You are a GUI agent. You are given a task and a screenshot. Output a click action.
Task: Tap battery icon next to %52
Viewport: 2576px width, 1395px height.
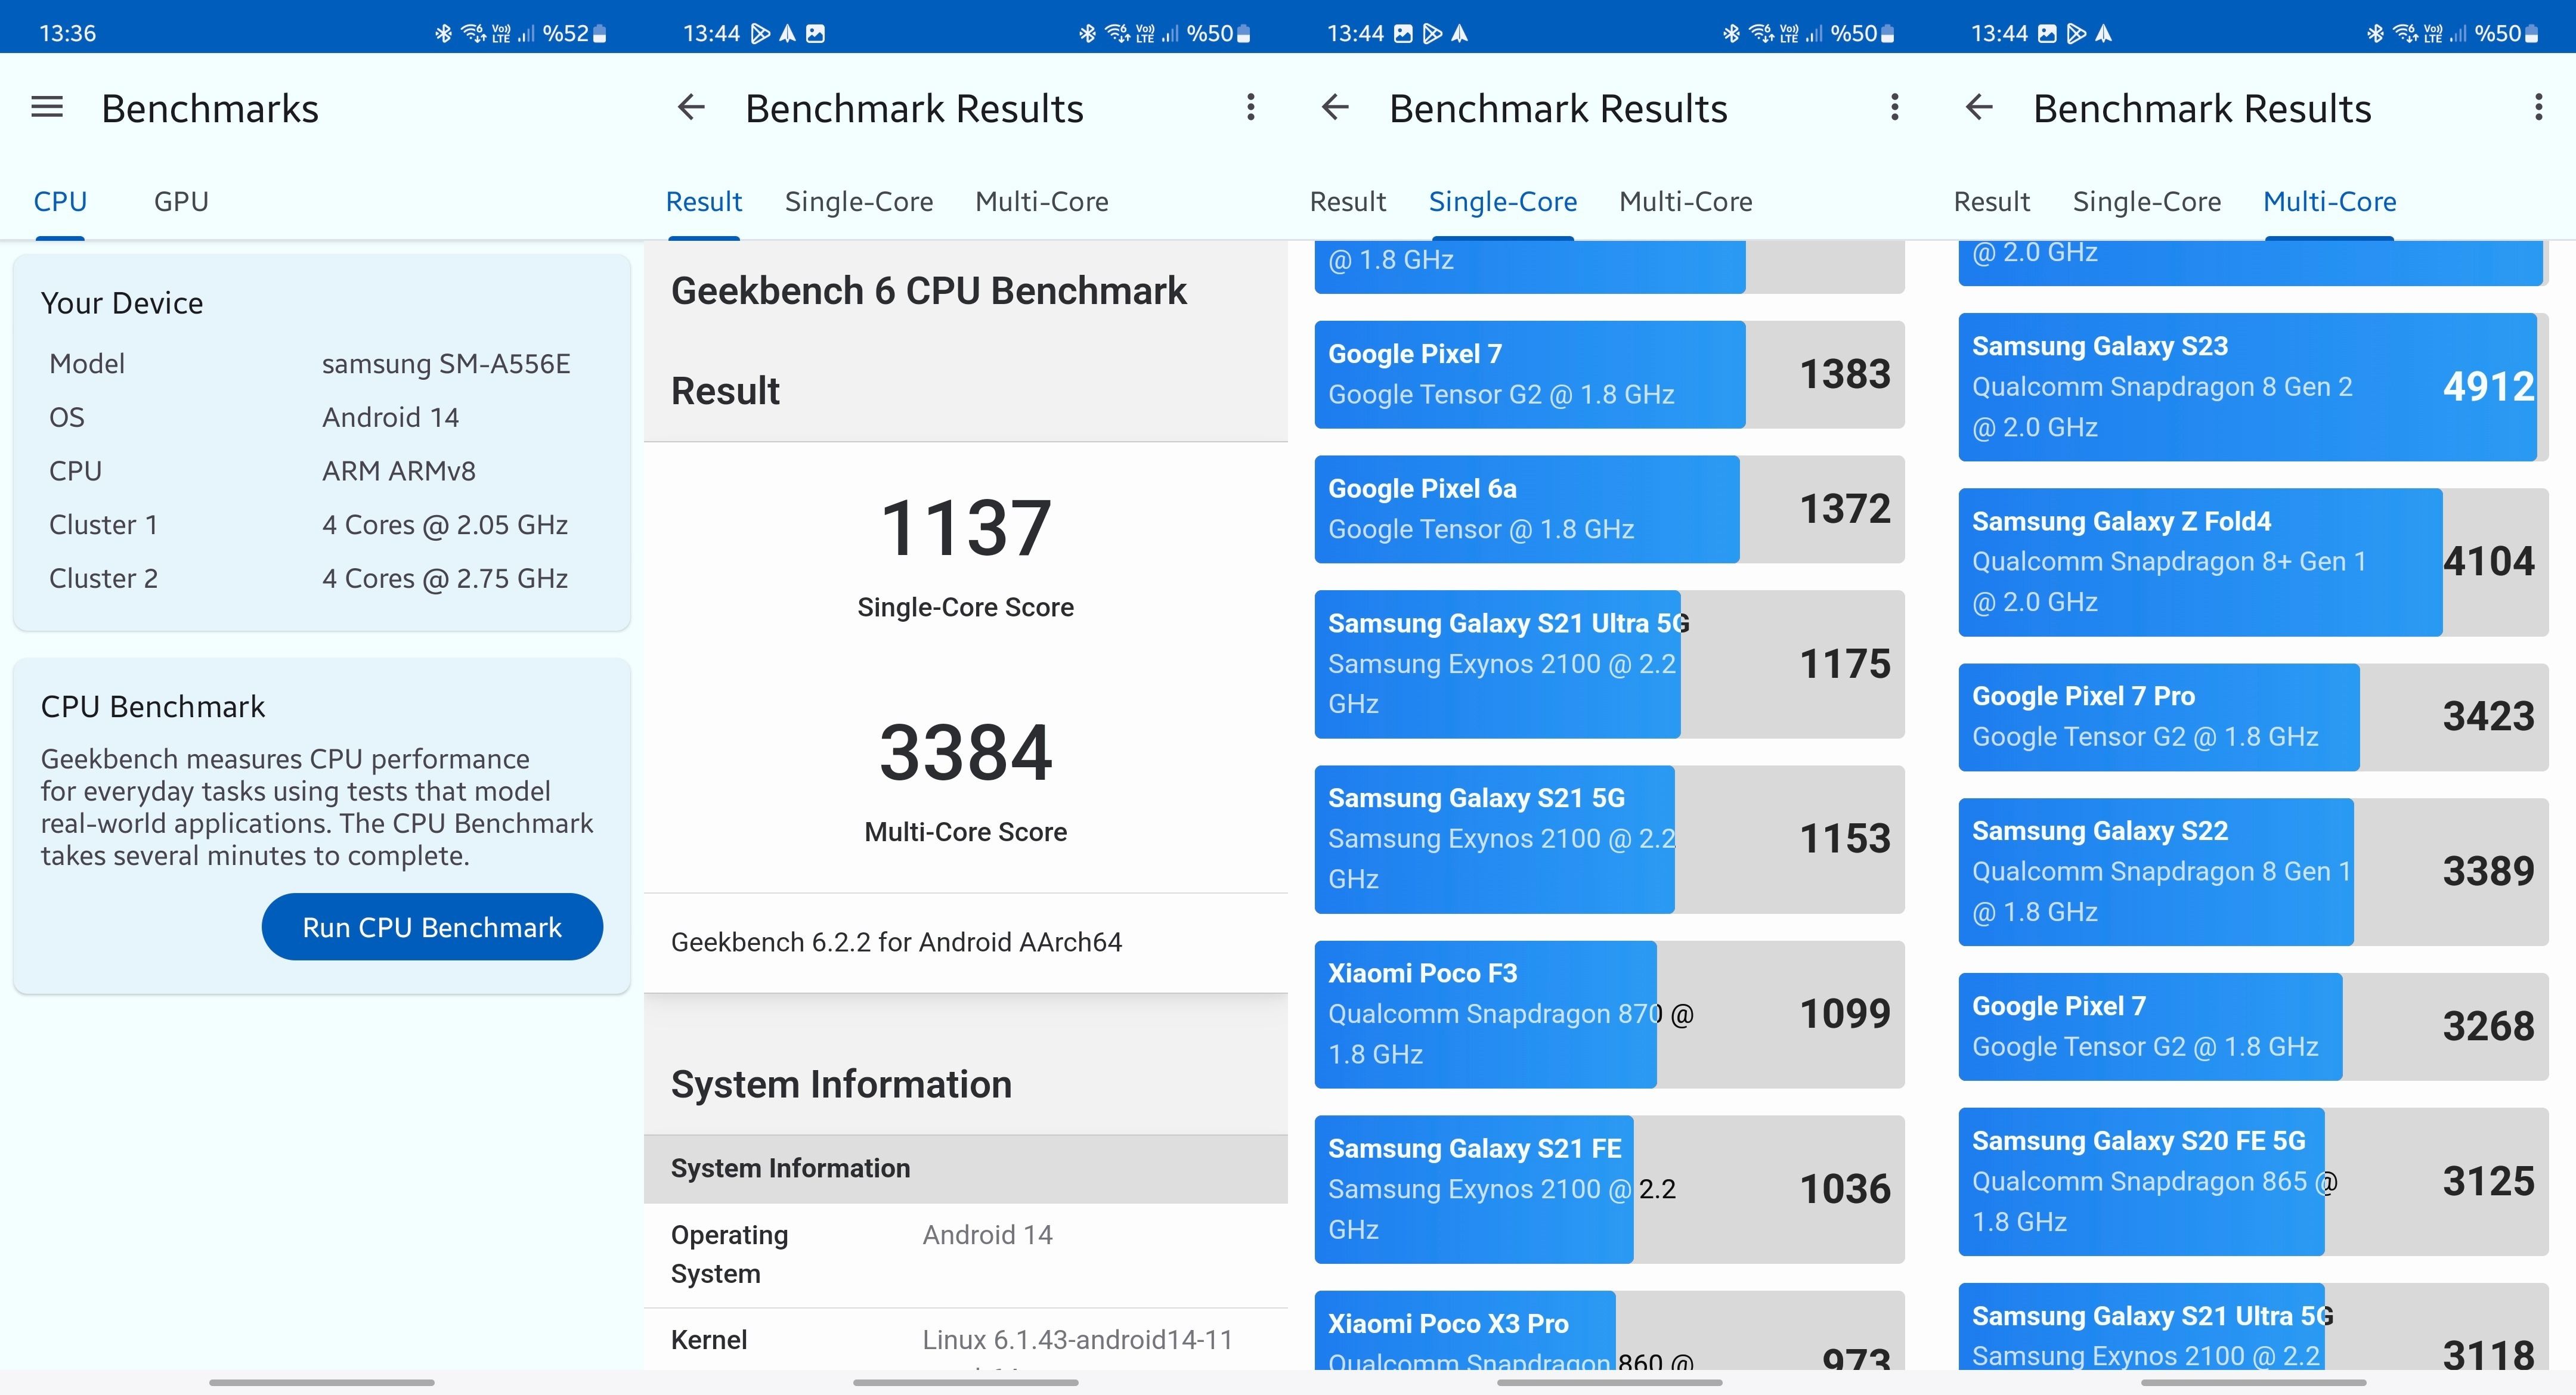coord(600,33)
